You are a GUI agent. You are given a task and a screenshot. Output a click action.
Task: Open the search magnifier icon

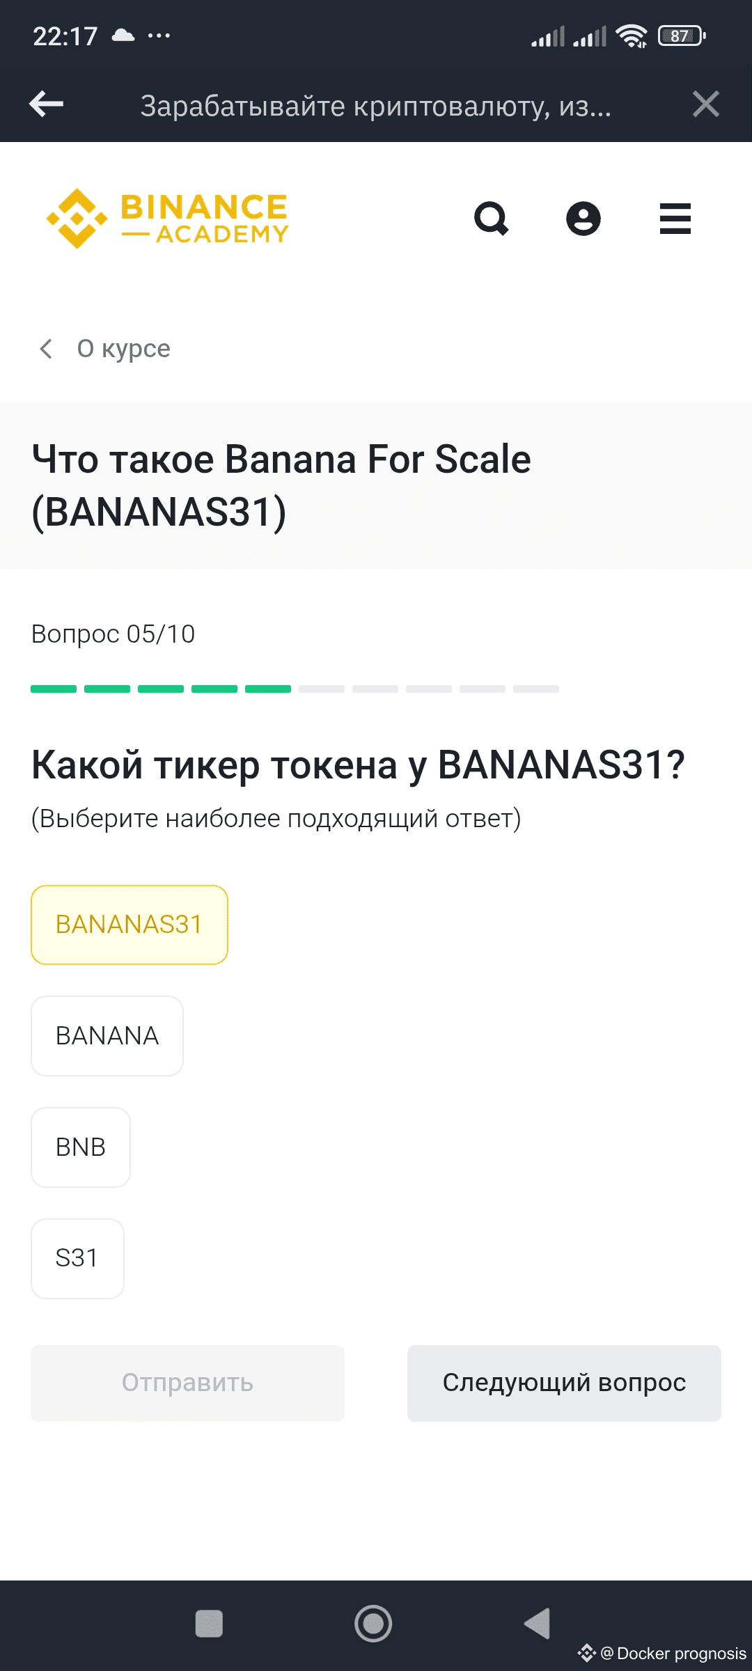[492, 219]
